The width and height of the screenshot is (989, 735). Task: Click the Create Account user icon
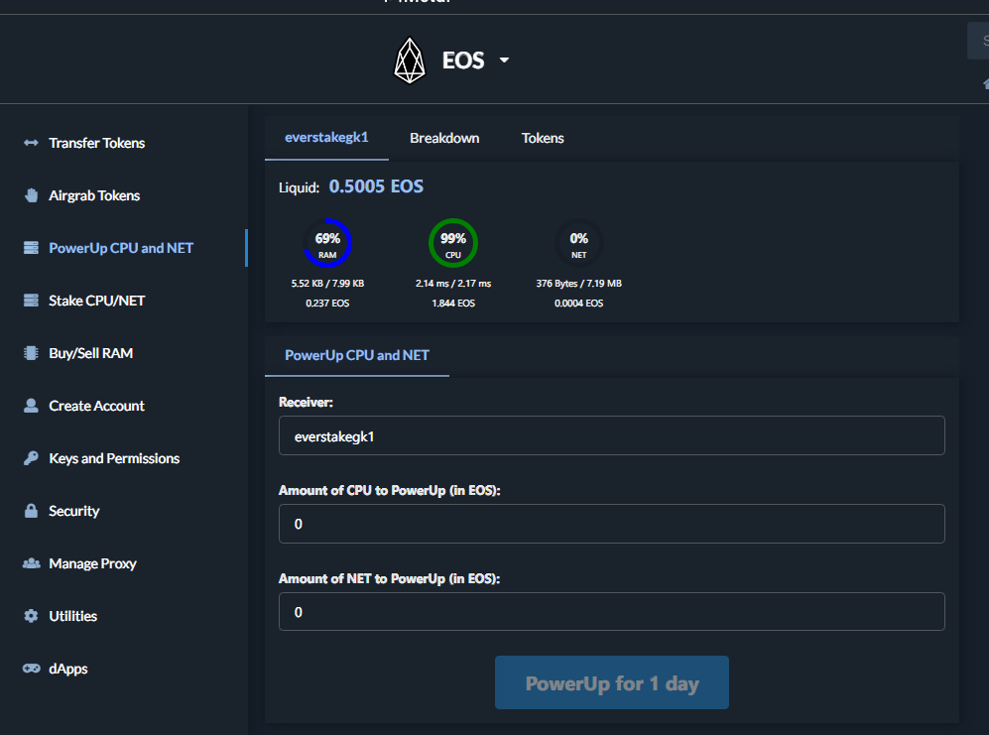(31, 406)
